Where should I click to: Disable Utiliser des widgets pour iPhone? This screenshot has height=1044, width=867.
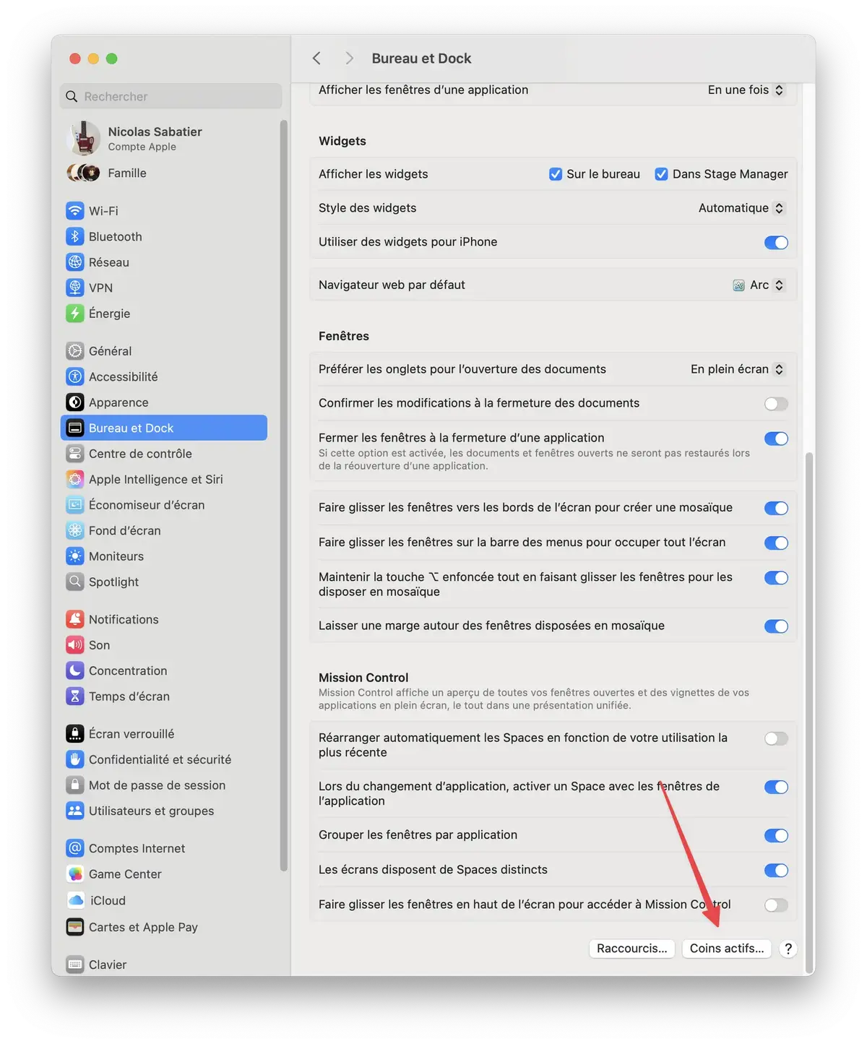coord(776,242)
